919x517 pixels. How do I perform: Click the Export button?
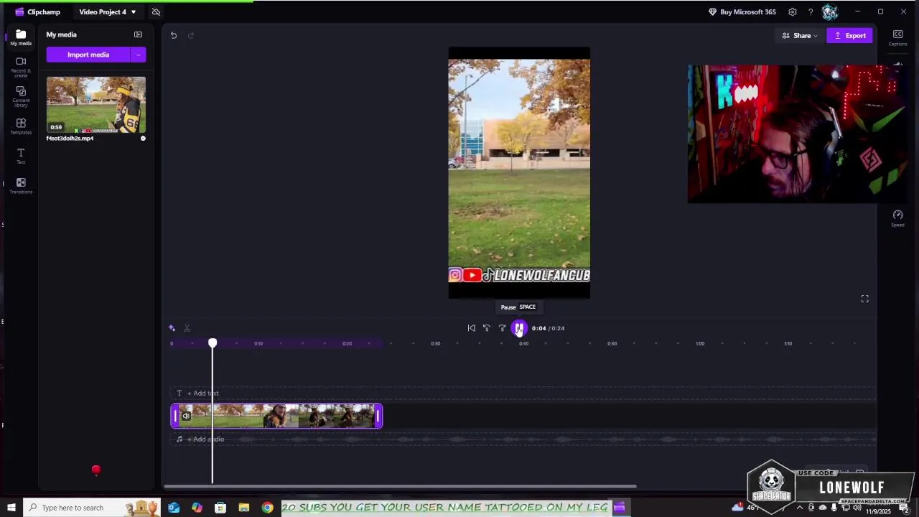[x=849, y=35]
